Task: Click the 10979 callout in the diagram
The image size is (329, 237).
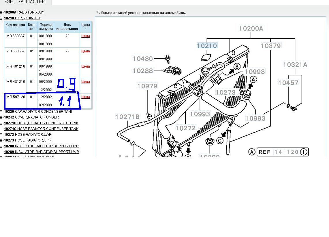Action: (147, 86)
